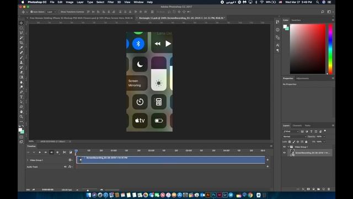Screen dimensions: 353x199
Task: Open the Kind filter dropdown
Action: 291,132
